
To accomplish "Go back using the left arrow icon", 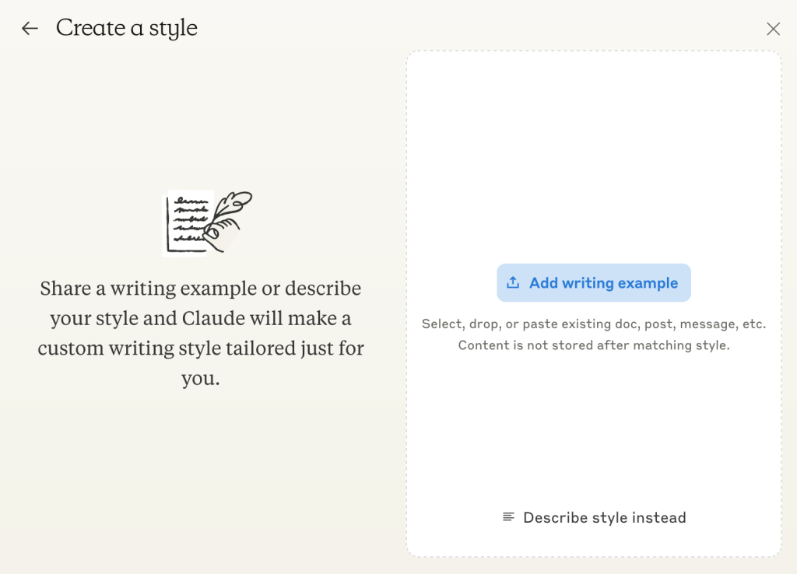I will (x=30, y=29).
